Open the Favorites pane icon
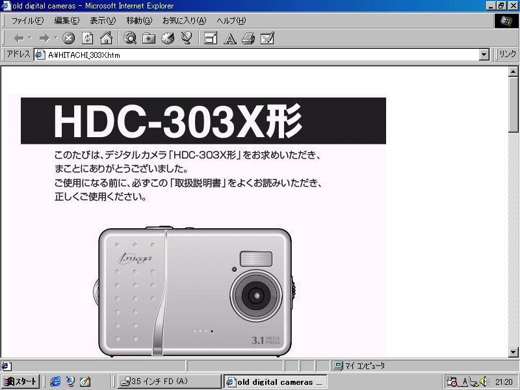Screen dimensions: 520x390 pyautogui.click(x=148, y=38)
